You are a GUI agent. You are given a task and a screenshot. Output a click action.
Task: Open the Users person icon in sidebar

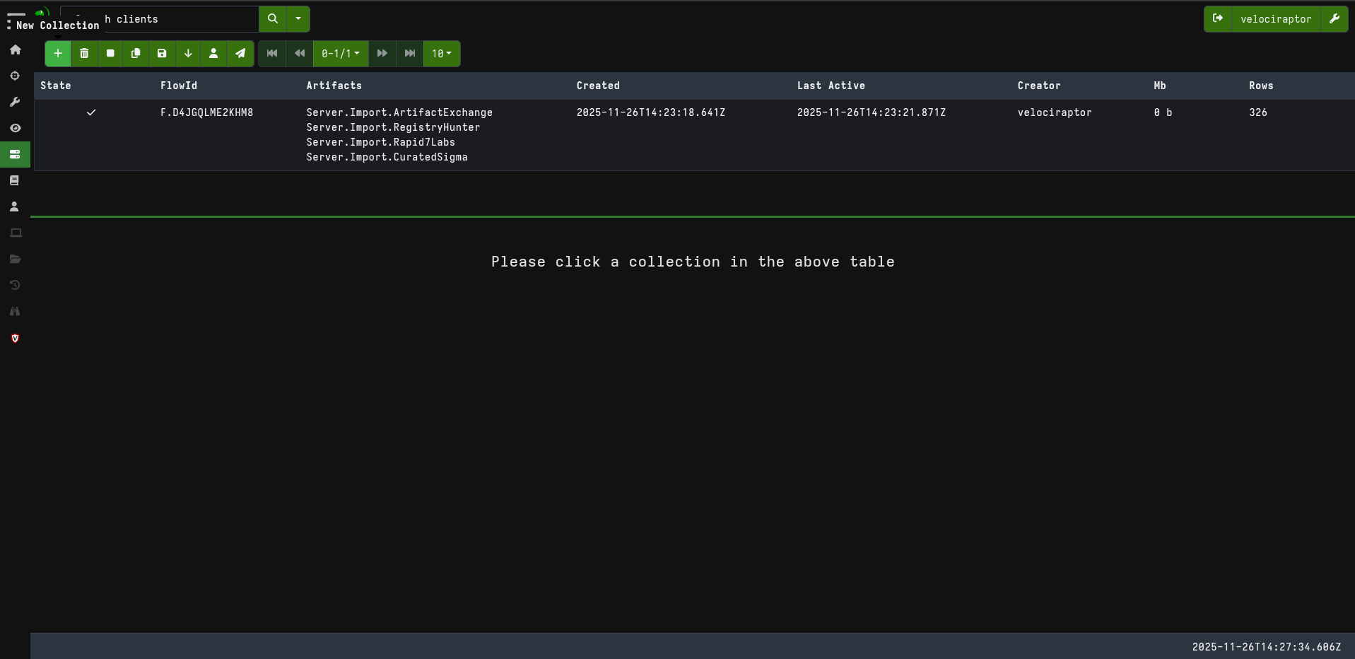click(x=15, y=206)
